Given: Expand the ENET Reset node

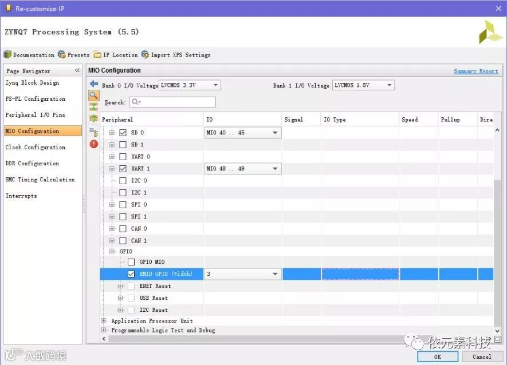Looking at the screenshot, I should coord(120,286).
